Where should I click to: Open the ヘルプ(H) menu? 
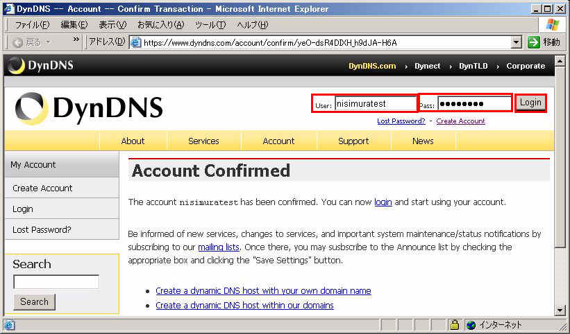[x=252, y=25]
